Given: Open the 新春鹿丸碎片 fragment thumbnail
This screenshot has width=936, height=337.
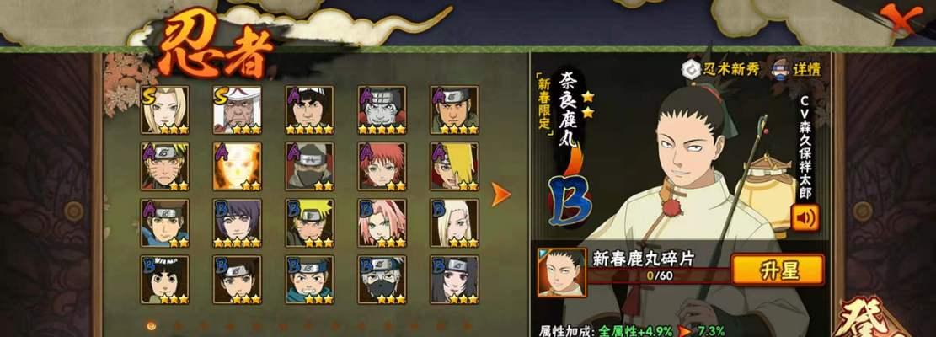Looking at the screenshot, I should click(x=561, y=273).
